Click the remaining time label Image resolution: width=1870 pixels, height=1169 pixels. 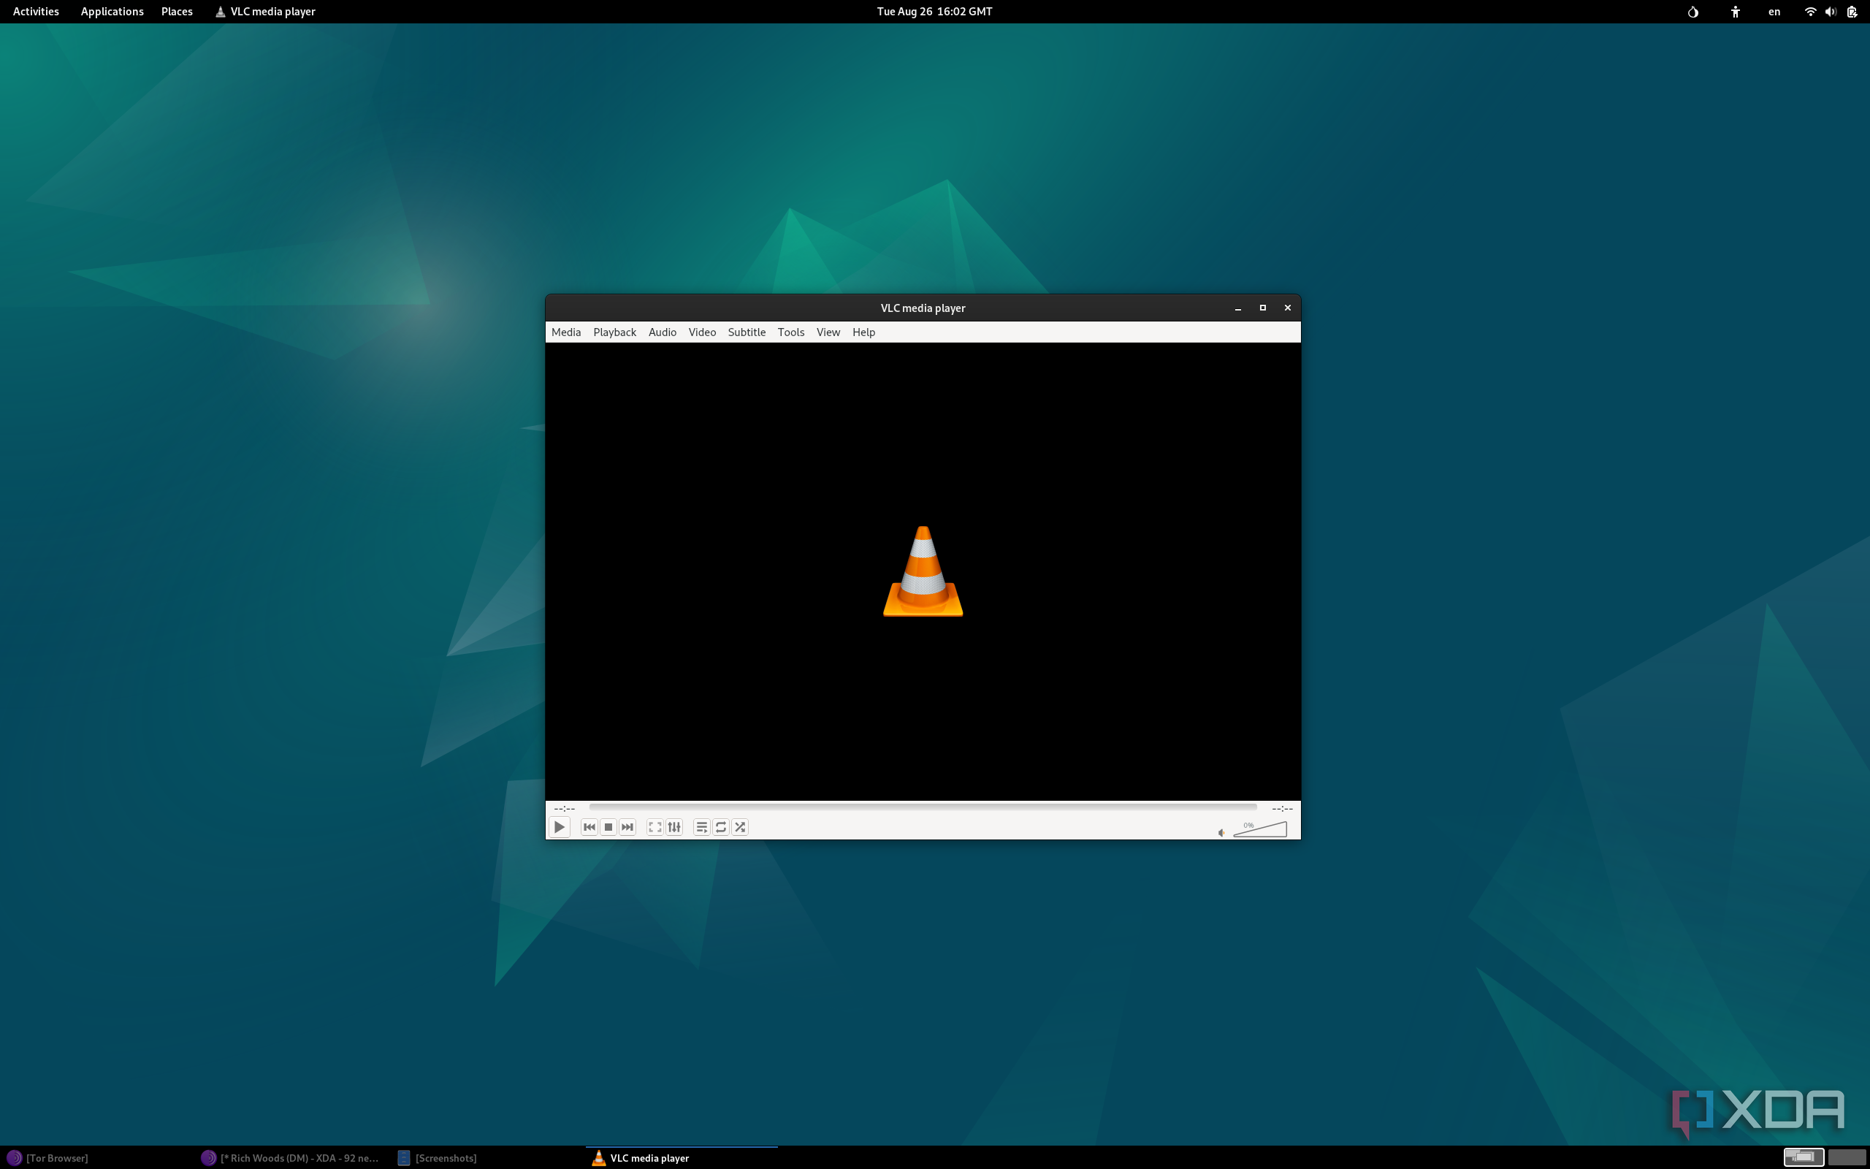click(1282, 808)
